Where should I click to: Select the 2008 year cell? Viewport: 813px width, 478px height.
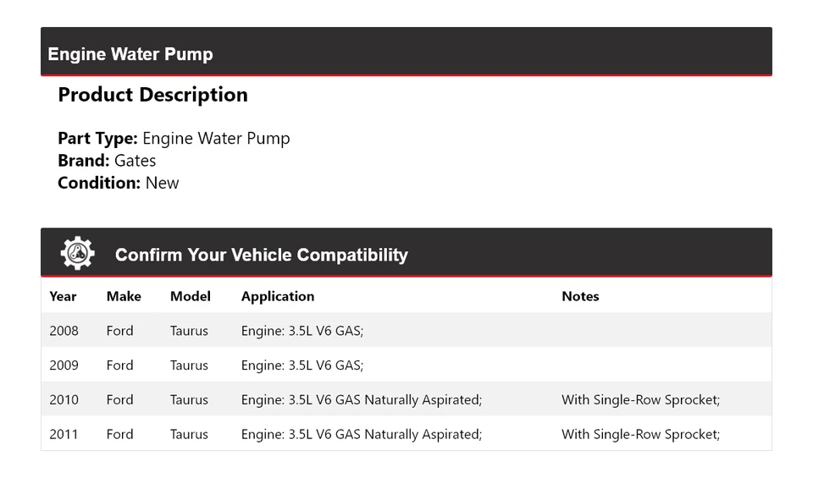pos(64,331)
